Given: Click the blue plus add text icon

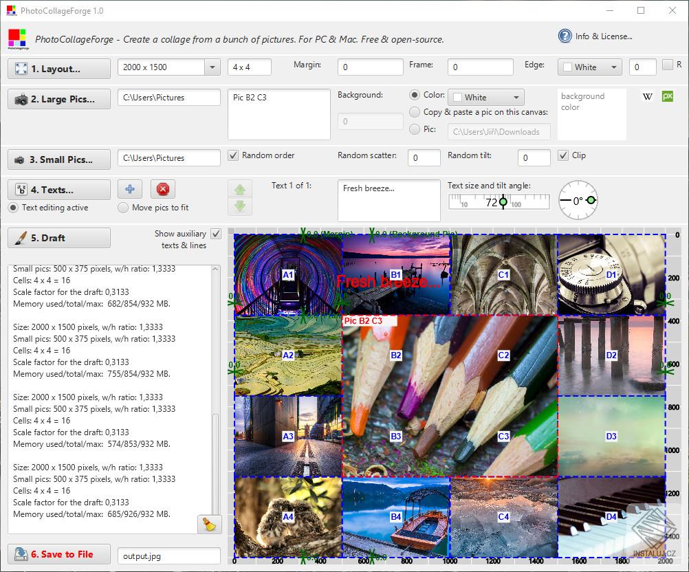Looking at the screenshot, I should click(x=130, y=189).
